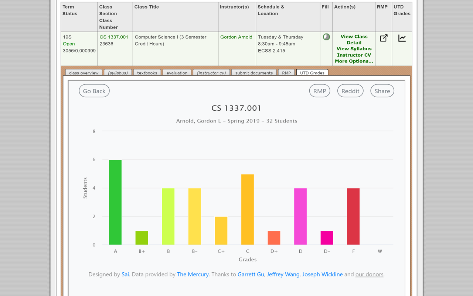Click the UTD Grades chart icon
Image resolution: width=473 pixels, height=296 pixels.
(402, 38)
